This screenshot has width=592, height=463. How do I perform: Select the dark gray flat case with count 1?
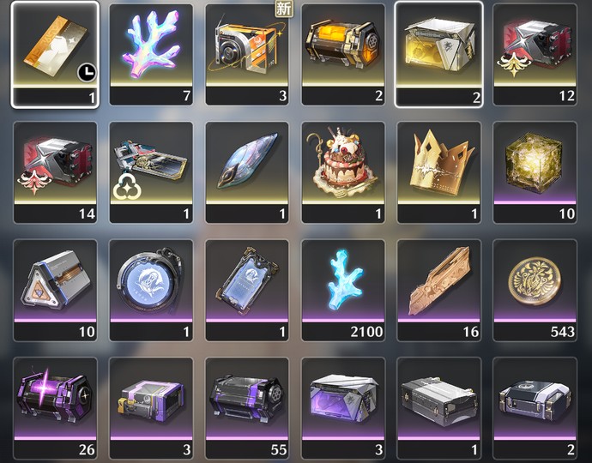[438, 408]
